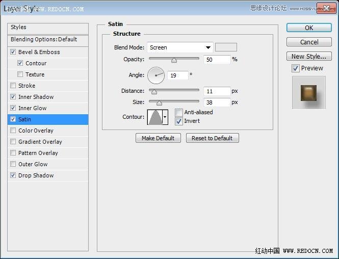Screen dimensions: 339x259
Task: Click the OK button
Action: tap(309, 28)
